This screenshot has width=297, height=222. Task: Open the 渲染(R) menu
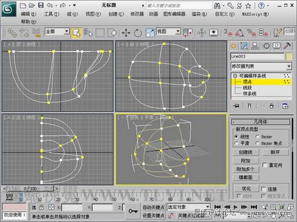pos(199,14)
